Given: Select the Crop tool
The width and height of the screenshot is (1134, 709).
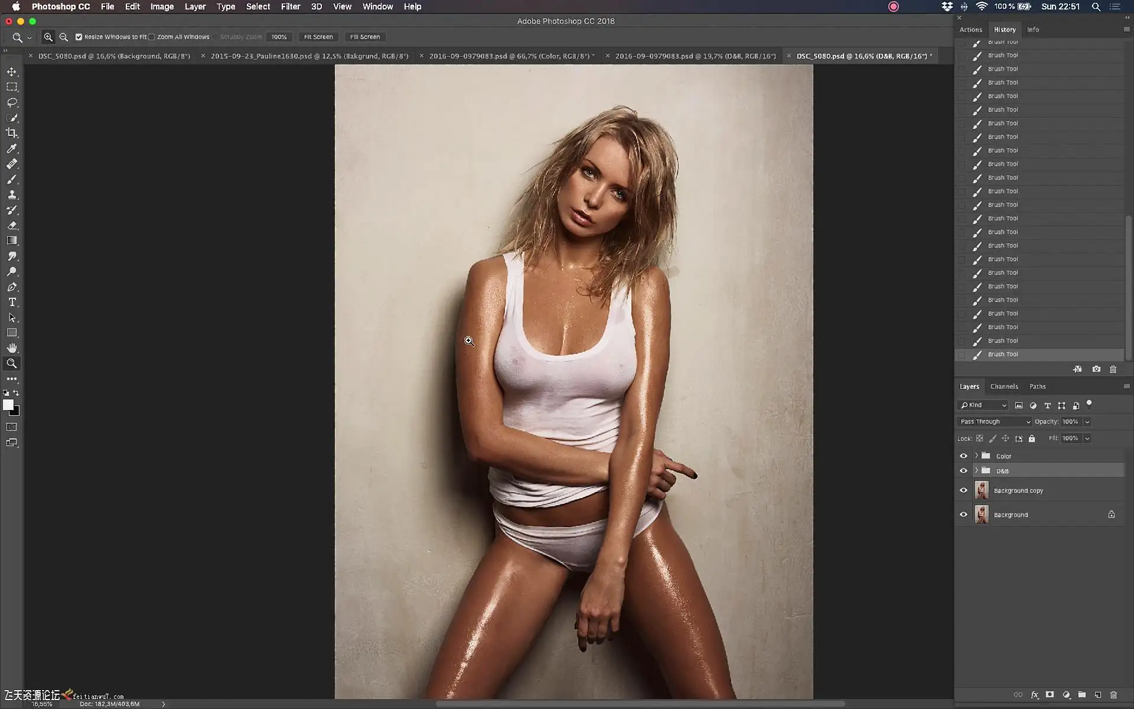Looking at the screenshot, I should (12, 133).
